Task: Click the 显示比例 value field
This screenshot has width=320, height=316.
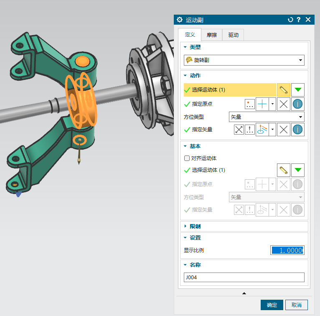Action: (x=287, y=250)
